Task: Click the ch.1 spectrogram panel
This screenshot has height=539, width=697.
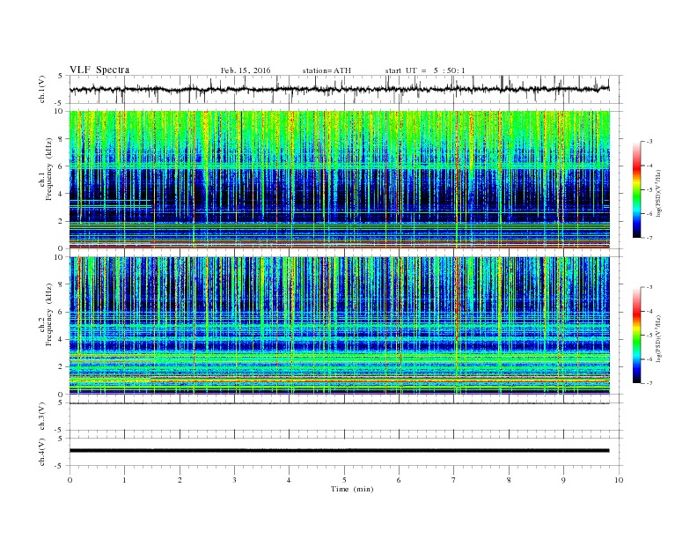Action: click(339, 180)
